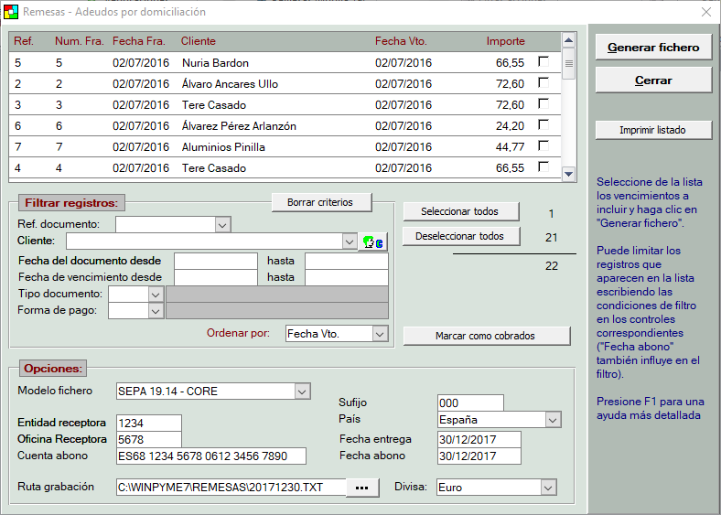The height and width of the screenshot is (515, 721).
Task: Expand the Divisa currency dropdown
Action: 548,488
